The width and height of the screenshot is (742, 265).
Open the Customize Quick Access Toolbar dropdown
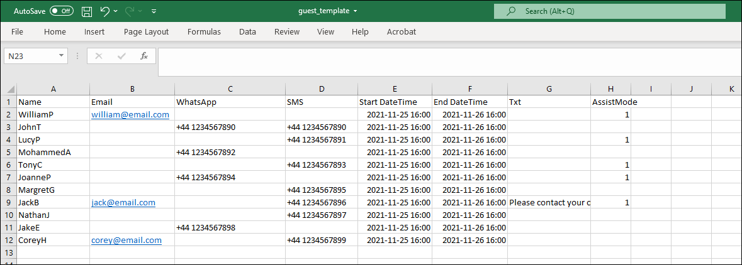point(154,11)
